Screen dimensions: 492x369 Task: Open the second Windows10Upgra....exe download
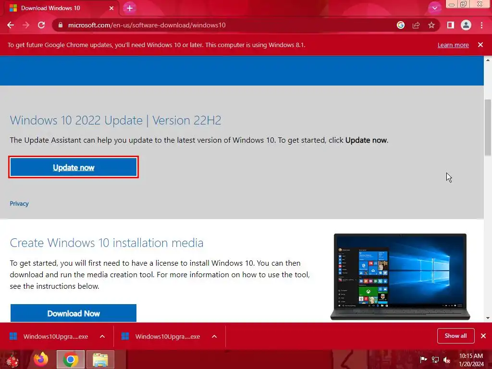pyautogui.click(x=161, y=336)
